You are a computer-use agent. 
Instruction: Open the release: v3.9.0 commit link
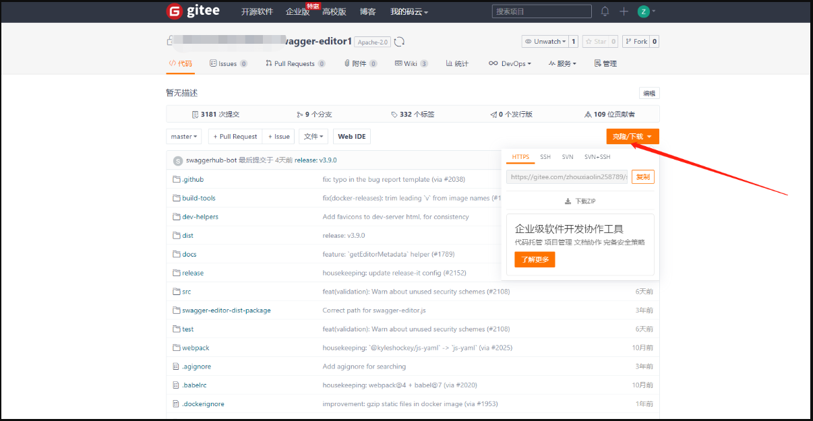click(x=315, y=160)
